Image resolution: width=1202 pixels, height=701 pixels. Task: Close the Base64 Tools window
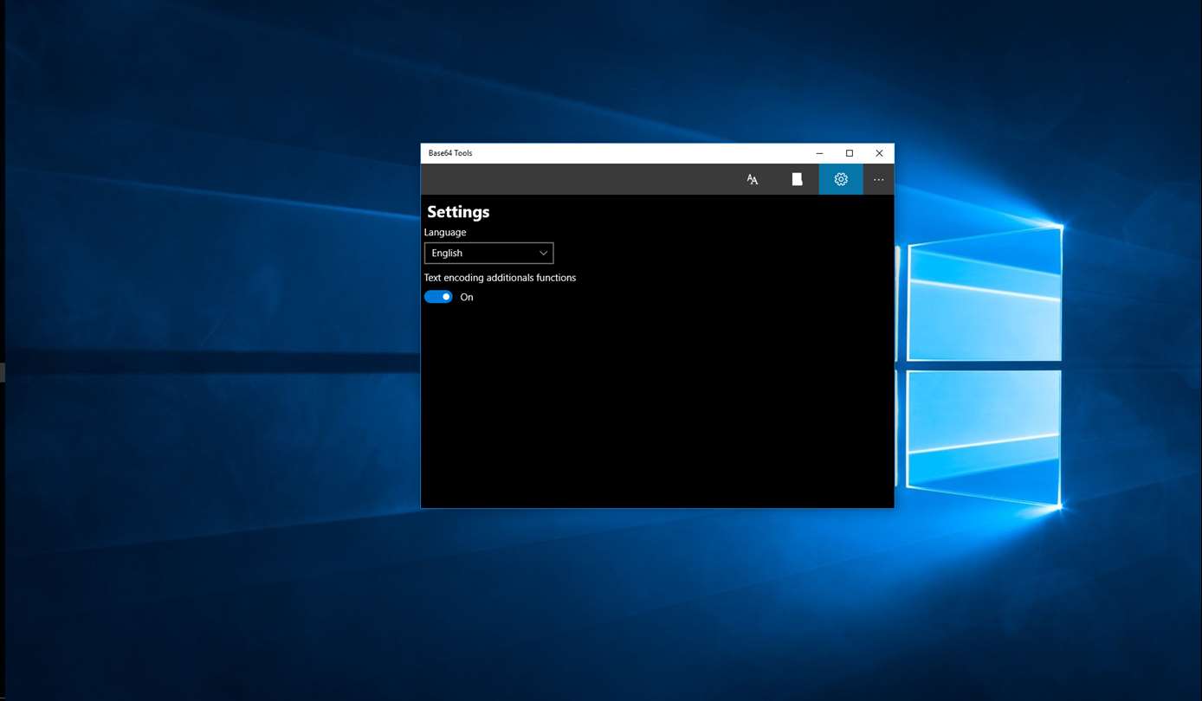pyautogui.click(x=879, y=153)
